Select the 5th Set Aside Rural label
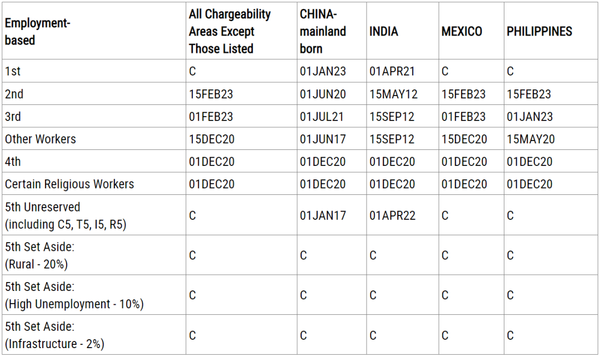Viewport: 600px width, 357px height. [40, 255]
